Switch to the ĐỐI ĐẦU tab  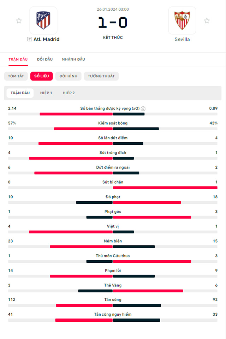45,59
